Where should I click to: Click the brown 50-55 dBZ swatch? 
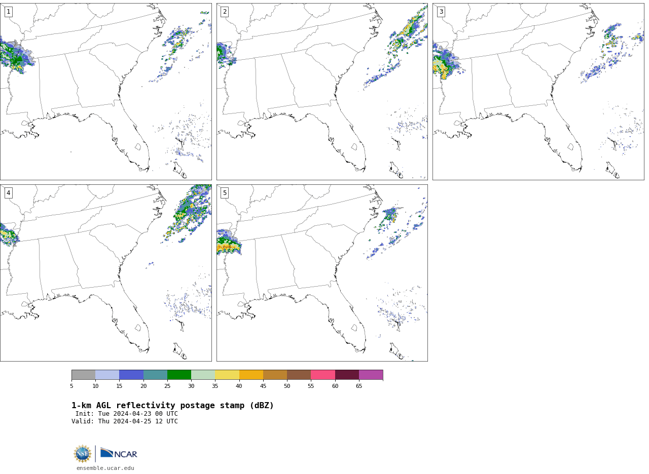click(x=299, y=375)
